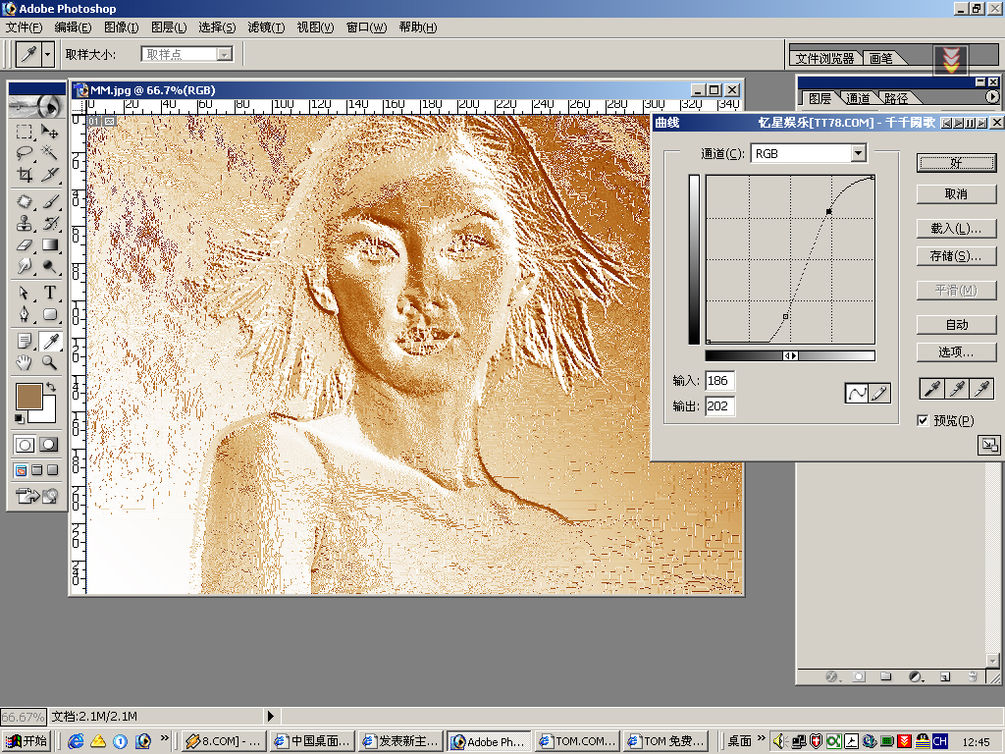Click the 输出 output value field
This screenshot has width=1005, height=754.
pyautogui.click(x=719, y=405)
